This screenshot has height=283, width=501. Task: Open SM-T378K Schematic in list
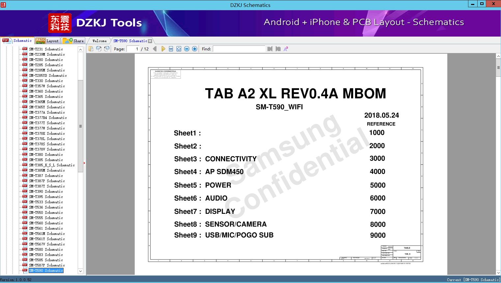[x=47, y=133]
